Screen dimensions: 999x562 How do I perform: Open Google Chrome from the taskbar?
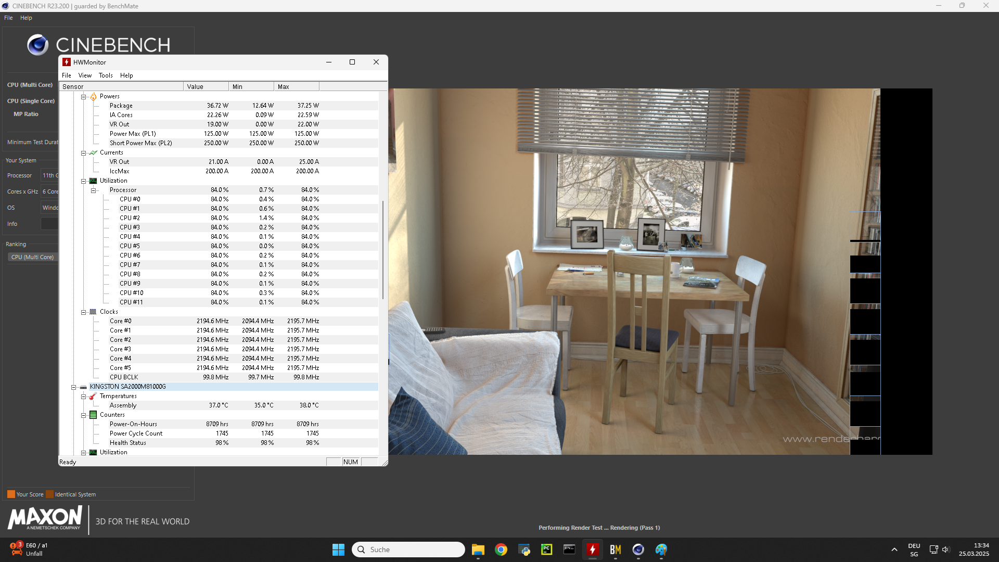click(x=501, y=550)
